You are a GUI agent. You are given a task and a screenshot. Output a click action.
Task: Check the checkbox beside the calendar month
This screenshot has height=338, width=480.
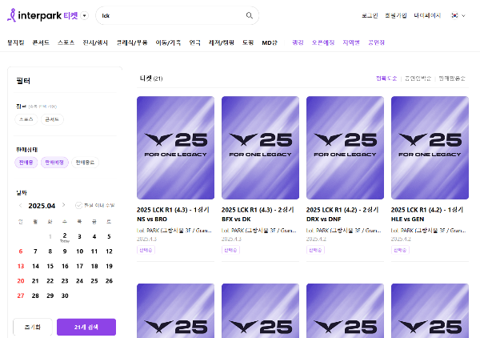point(78,205)
